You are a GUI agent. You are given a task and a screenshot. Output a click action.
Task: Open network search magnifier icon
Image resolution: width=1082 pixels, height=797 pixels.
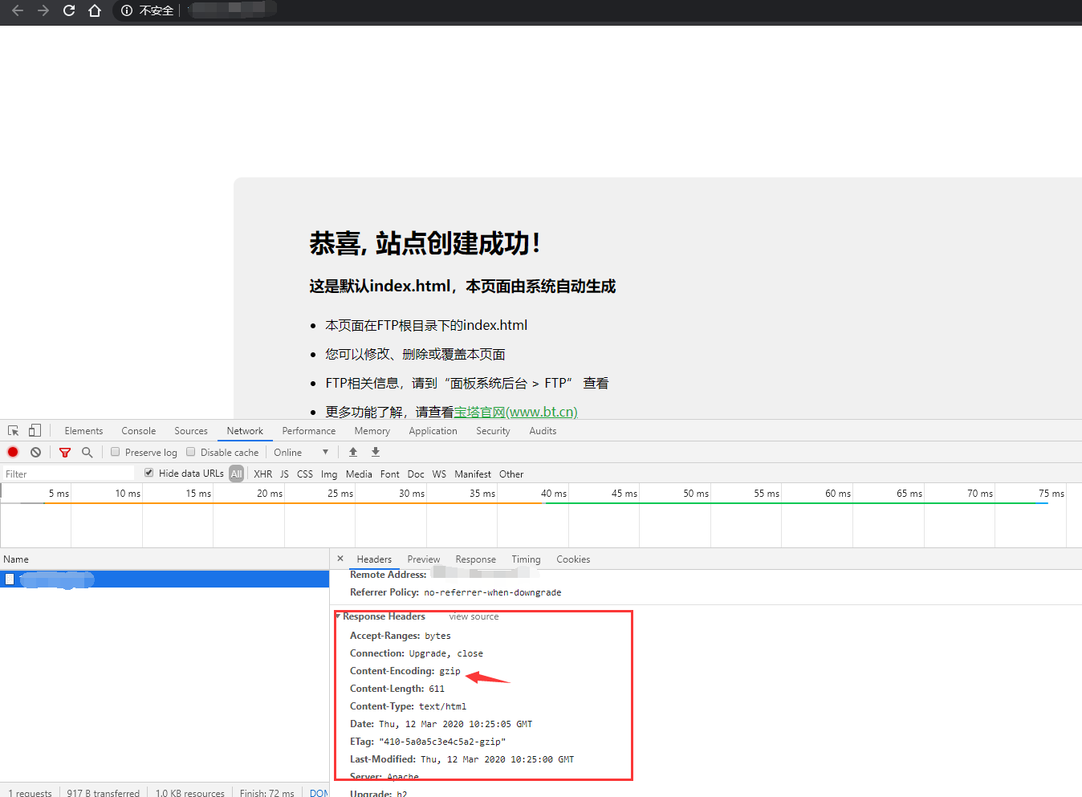pos(87,453)
